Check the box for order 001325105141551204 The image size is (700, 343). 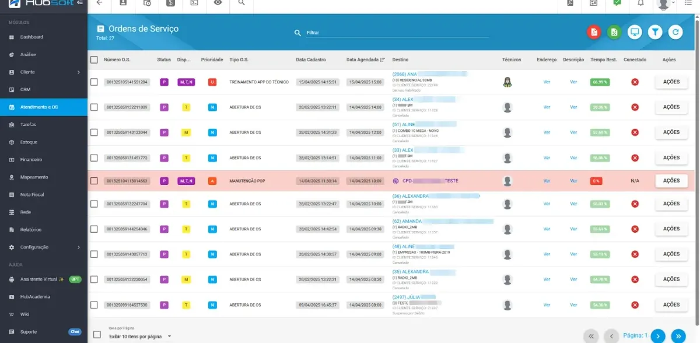pyautogui.click(x=94, y=82)
